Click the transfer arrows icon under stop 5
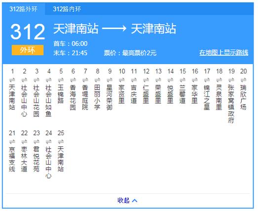The image size is (258, 211). 61,80
